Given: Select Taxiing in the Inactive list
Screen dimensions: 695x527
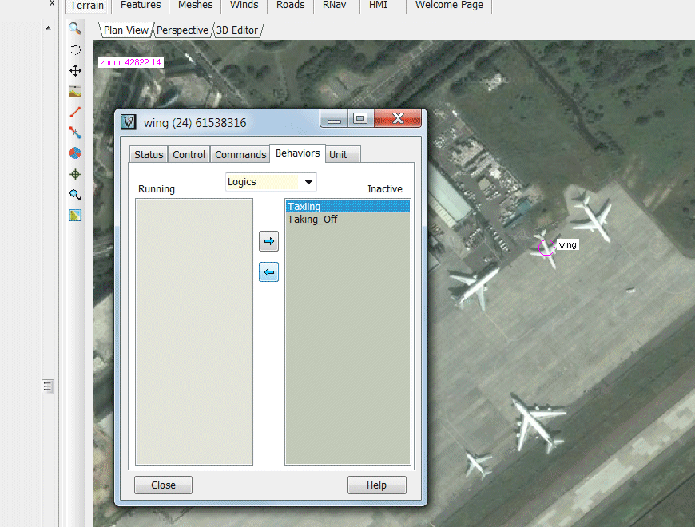Looking at the screenshot, I should 304,207.
